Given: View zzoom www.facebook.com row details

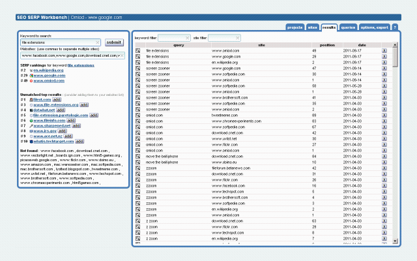Looking at the screenshot, I should pos(137,185).
